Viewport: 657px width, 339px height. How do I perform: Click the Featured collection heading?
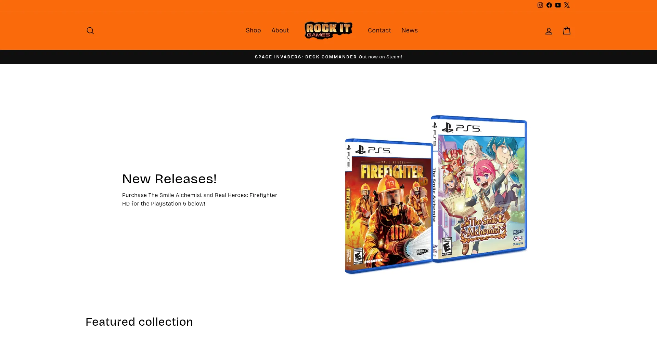(139, 322)
